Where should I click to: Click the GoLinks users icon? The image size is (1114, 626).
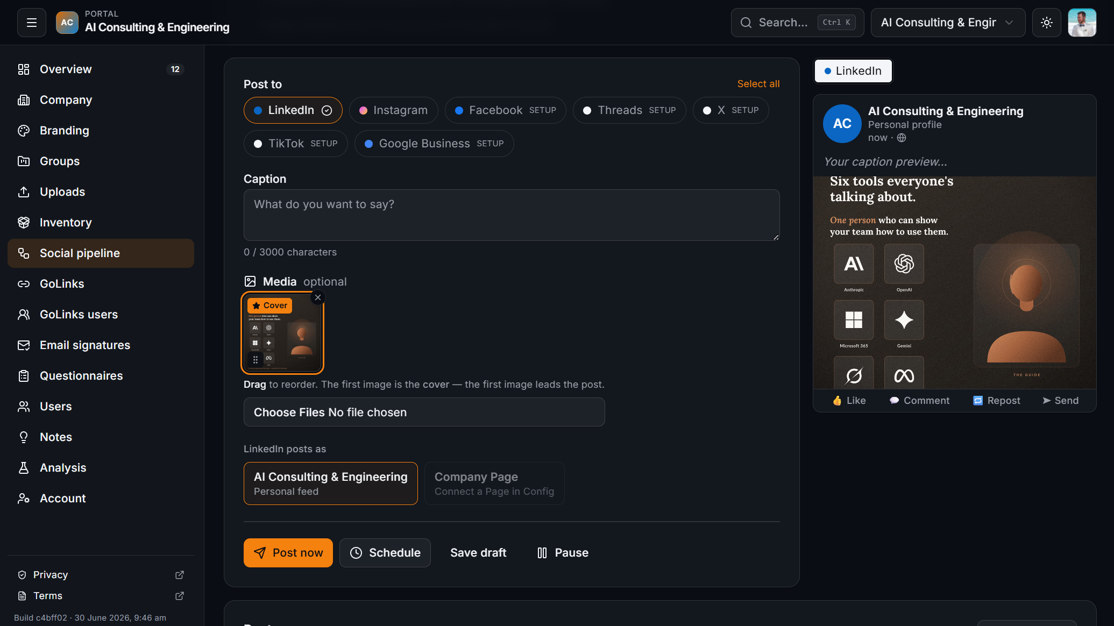(x=24, y=315)
